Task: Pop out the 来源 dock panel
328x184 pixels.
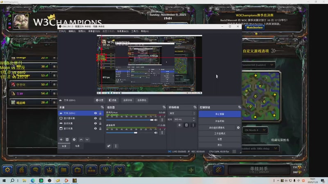Action: [x=102, y=107]
